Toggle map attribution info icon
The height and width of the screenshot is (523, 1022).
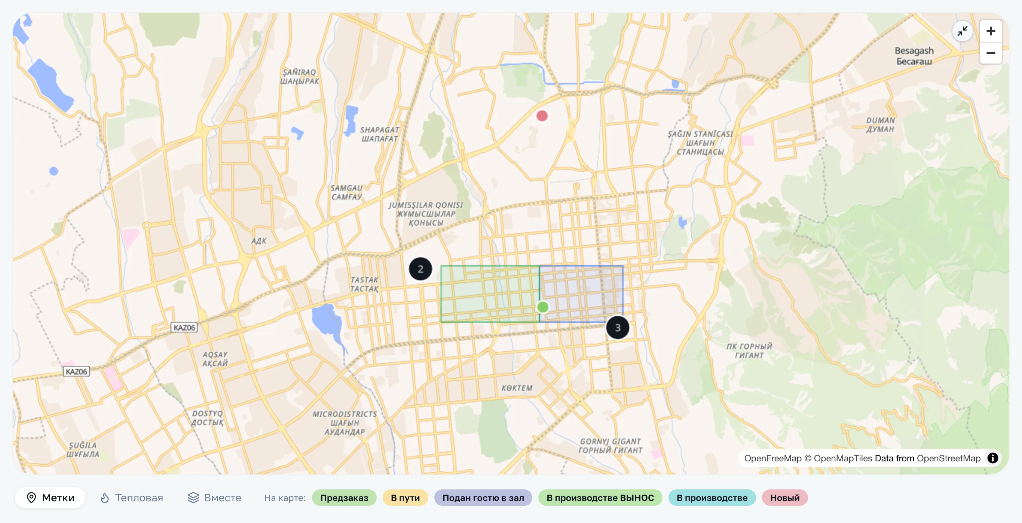pyautogui.click(x=993, y=458)
